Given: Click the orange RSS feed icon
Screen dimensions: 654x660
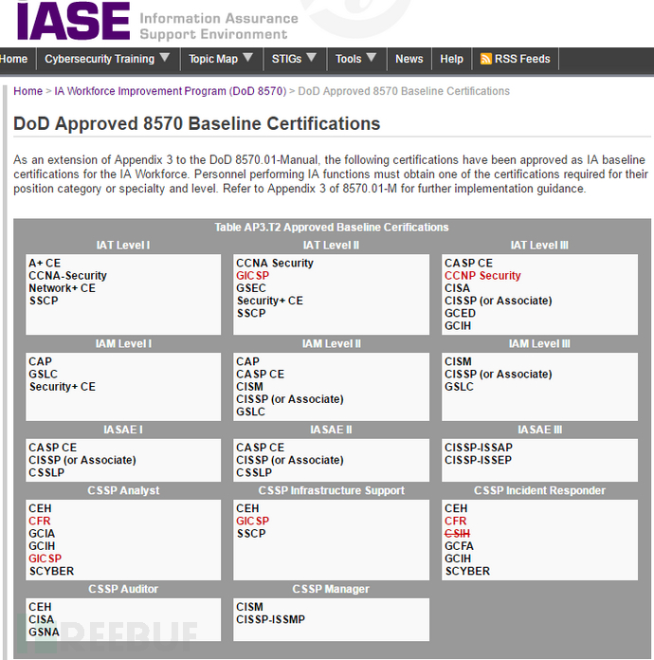Looking at the screenshot, I should (485, 59).
